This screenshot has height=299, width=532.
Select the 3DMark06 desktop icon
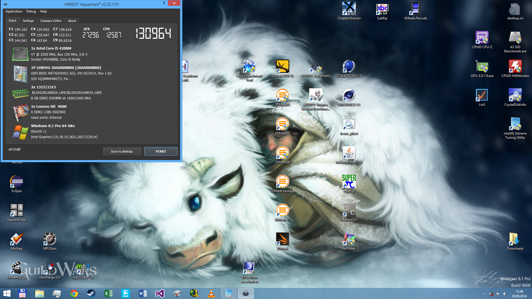282,155
